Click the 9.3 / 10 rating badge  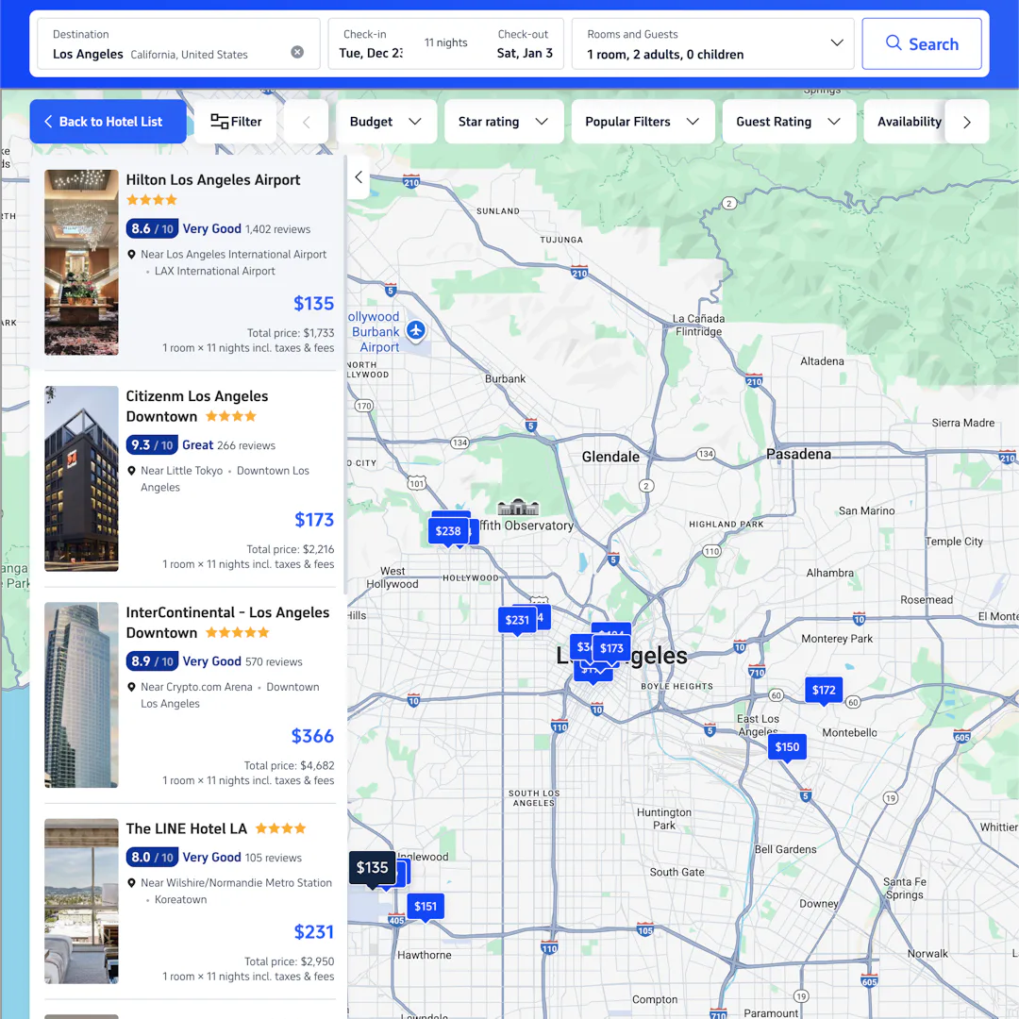coord(152,445)
